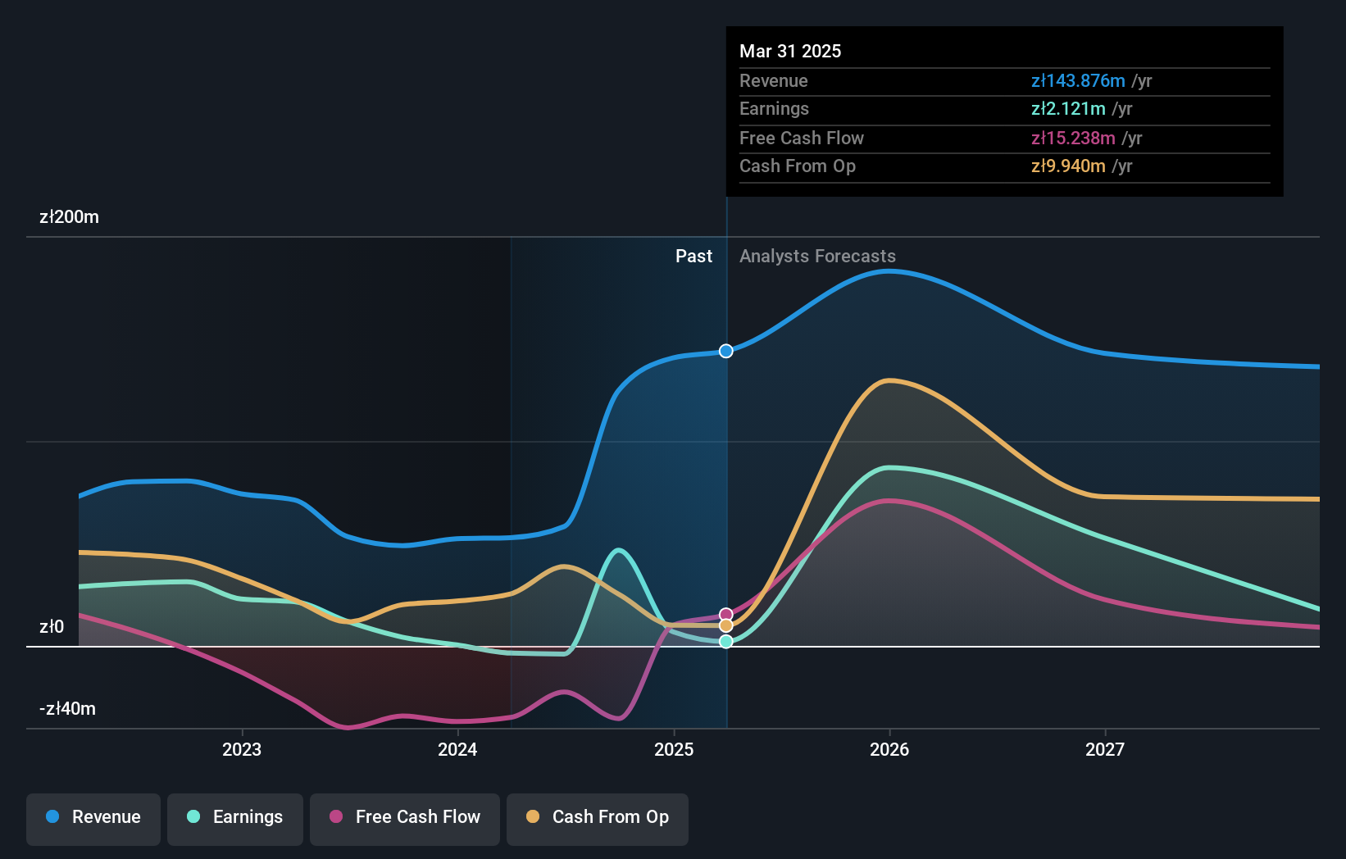The height and width of the screenshot is (859, 1346).
Task: Click the -zł40m y-axis label
Action: [x=67, y=709]
